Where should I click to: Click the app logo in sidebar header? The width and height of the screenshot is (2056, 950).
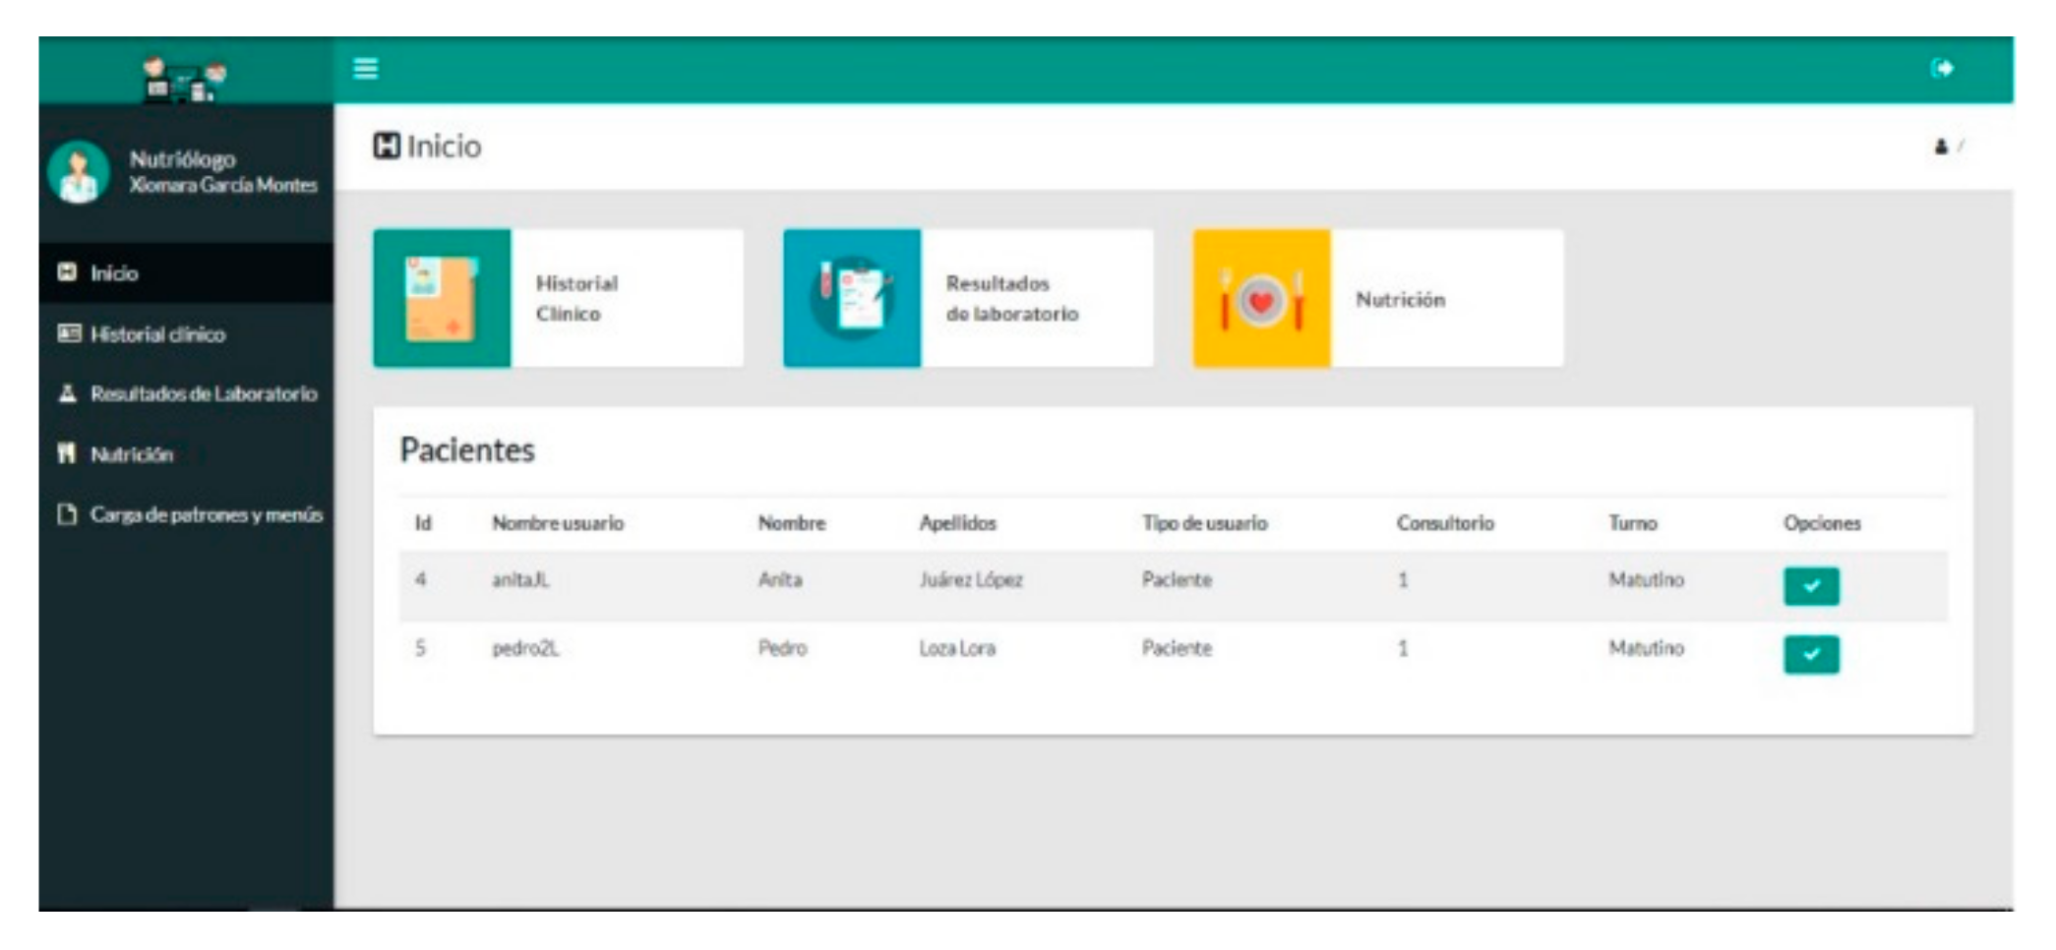click(184, 79)
